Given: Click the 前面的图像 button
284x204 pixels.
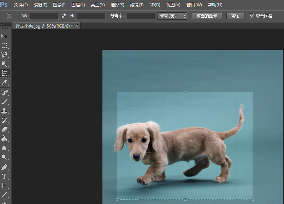Looking at the screenshot, I should click(x=207, y=16).
